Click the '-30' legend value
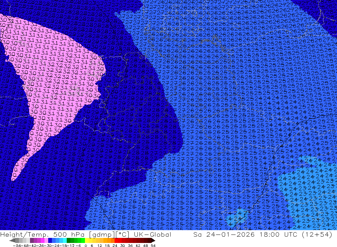This screenshot has height=247, width=337. click(48, 246)
